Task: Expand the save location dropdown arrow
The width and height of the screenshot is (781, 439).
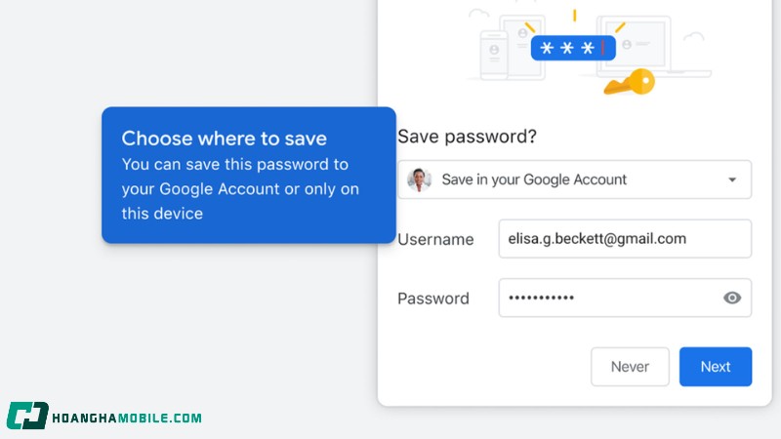Action: pos(732,180)
